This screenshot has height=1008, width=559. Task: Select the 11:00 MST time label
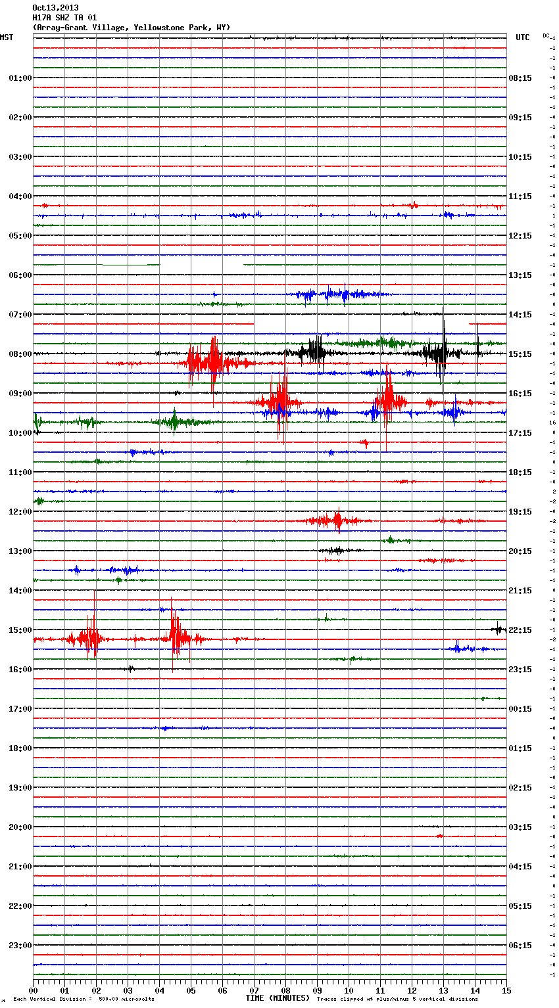20,472
